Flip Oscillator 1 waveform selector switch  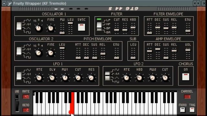[x=19, y=26]
